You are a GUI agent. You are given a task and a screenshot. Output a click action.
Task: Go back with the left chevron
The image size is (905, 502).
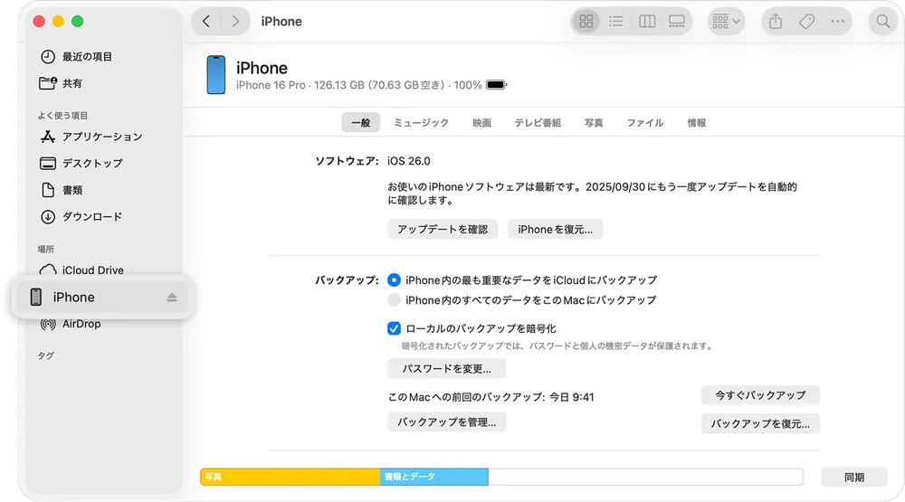tap(206, 22)
